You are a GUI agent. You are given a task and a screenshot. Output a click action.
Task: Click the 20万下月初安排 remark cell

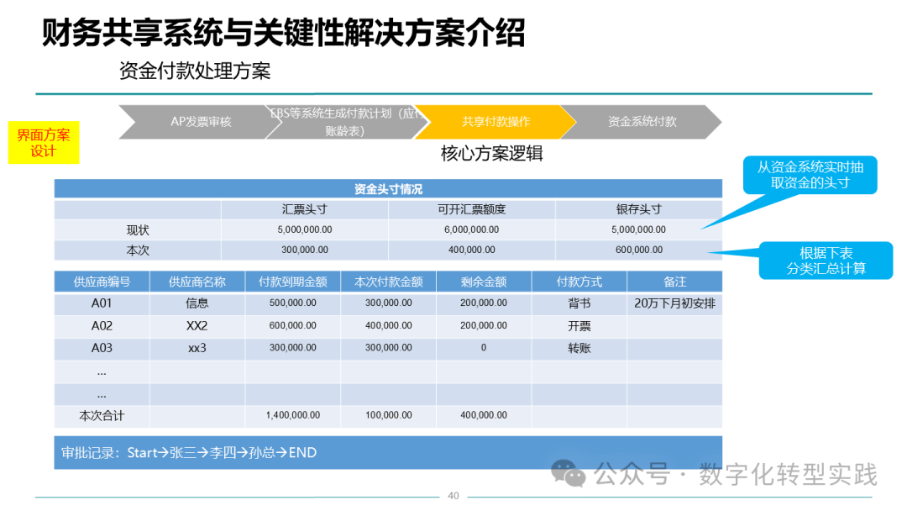[x=674, y=303]
